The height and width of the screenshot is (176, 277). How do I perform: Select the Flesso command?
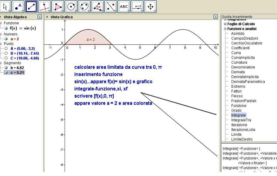(237, 96)
